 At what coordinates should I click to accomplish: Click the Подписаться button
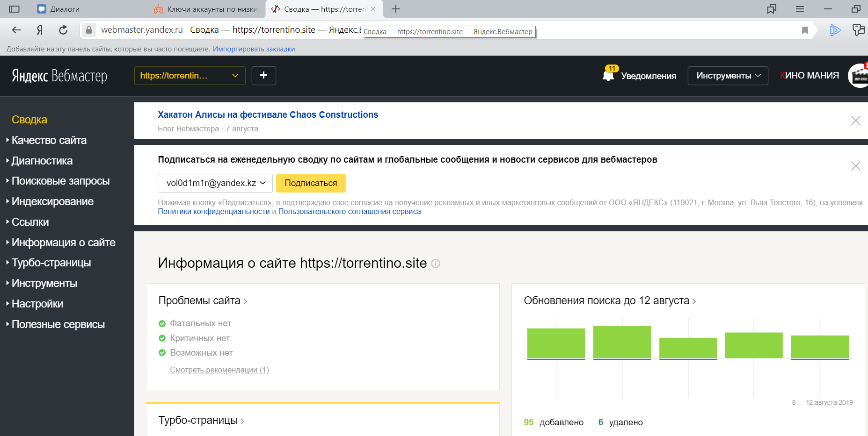coord(311,183)
